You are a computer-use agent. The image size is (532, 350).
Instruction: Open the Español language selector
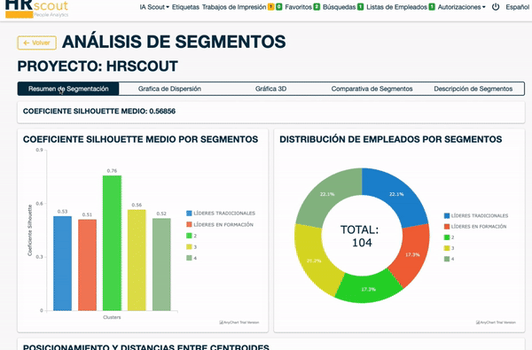518,7
